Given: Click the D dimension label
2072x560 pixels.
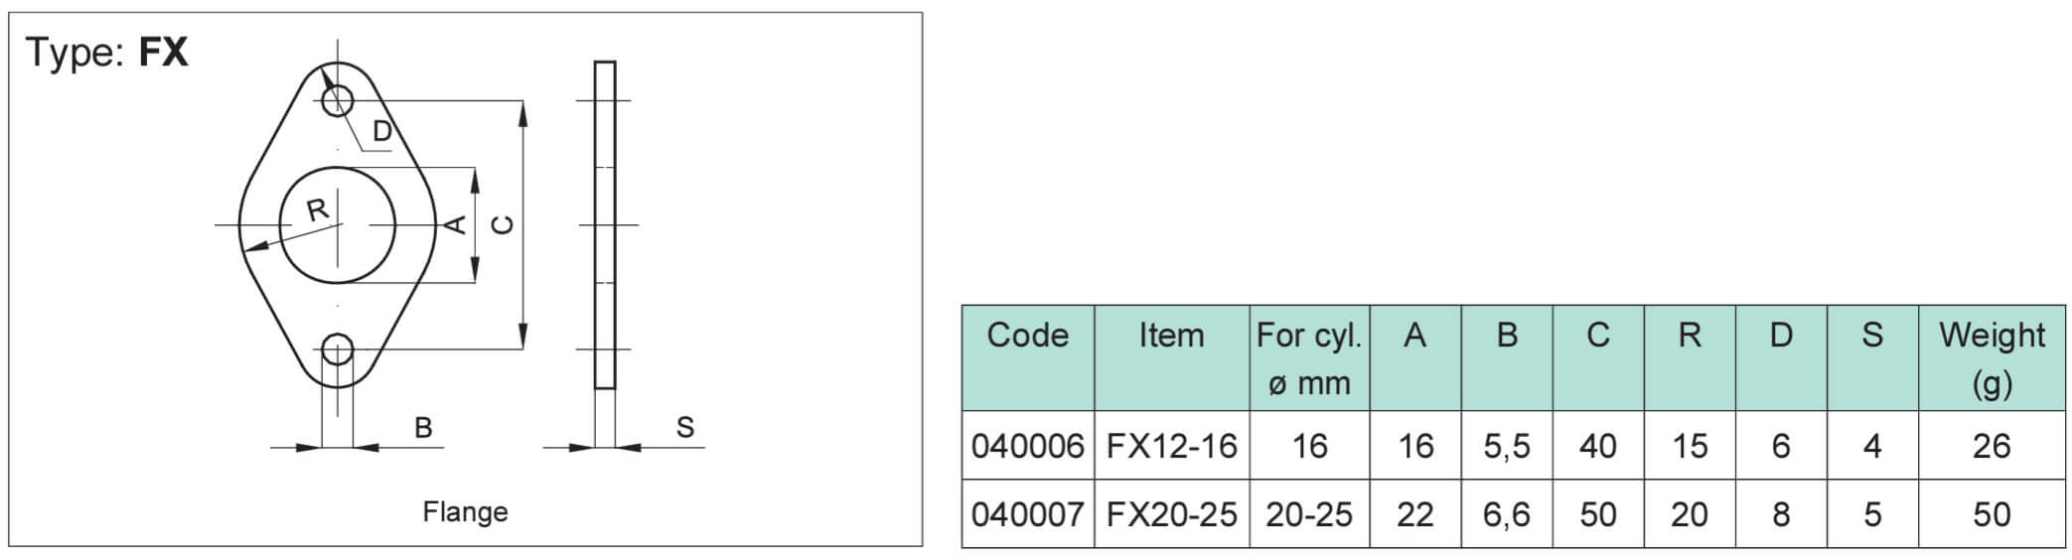Looking at the screenshot, I should tap(383, 131).
